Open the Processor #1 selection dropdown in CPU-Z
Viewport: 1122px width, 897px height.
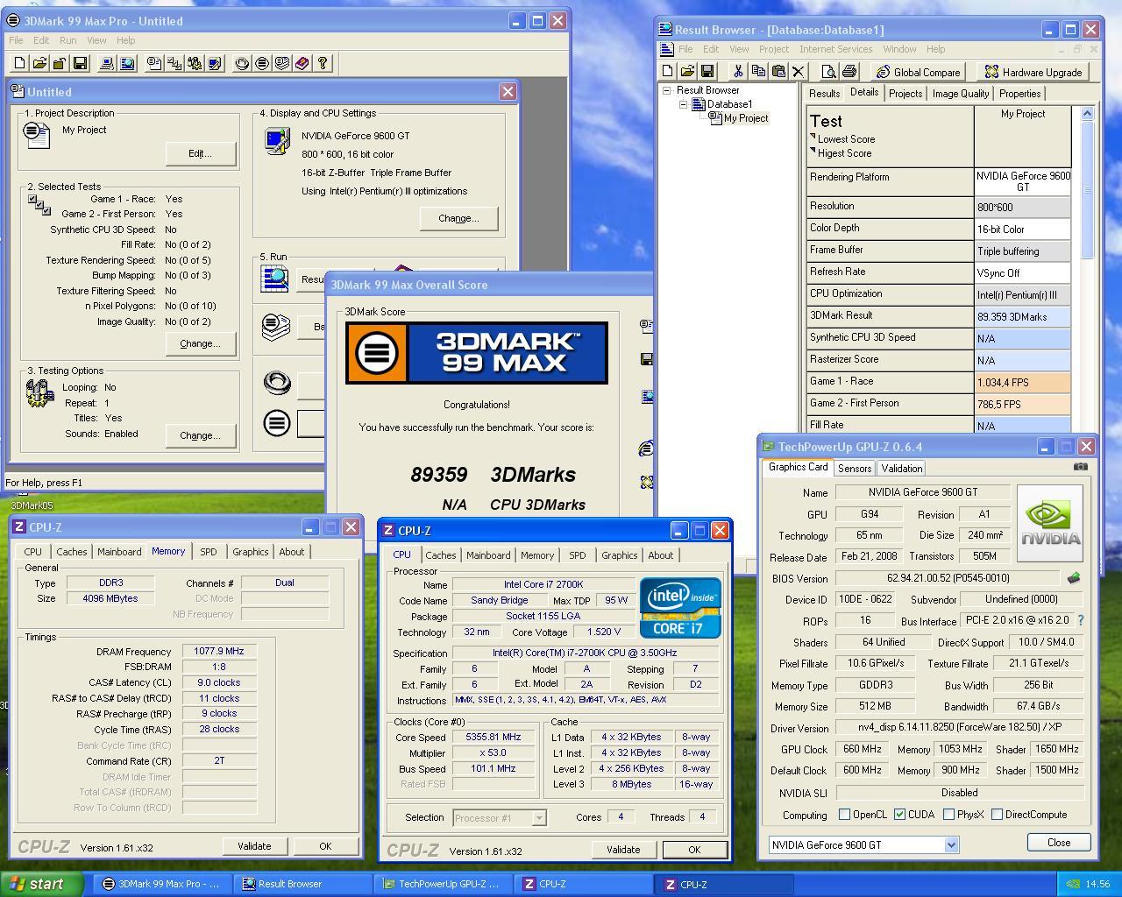click(539, 818)
